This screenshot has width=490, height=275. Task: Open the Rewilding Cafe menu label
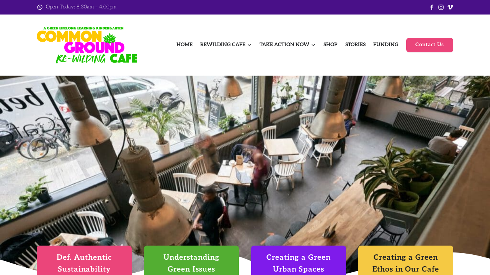(x=223, y=45)
